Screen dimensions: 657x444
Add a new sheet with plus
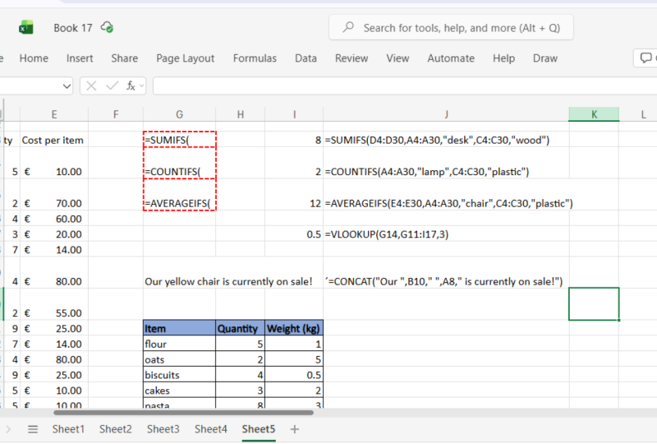coord(295,429)
